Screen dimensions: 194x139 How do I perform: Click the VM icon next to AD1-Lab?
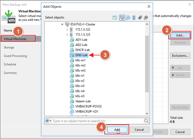(72, 40)
